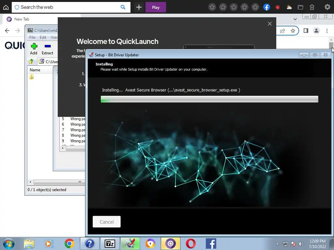Open the browser home icon
This screenshot has width=334, height=250.
[x=6, y=7]
